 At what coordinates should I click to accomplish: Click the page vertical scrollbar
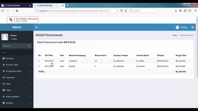tap(197, 48)
